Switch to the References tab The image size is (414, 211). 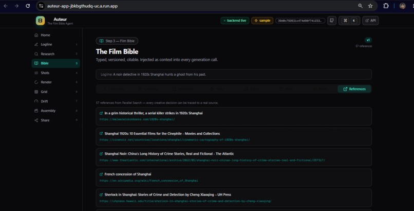(x=354, y=89)
